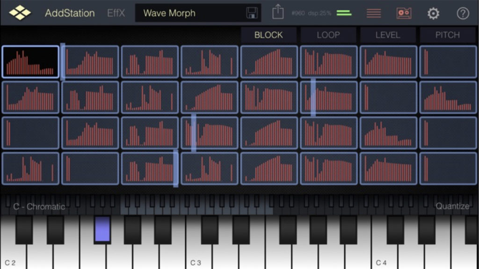This screenshot has height=269, width=479.
Task: Open the share/export icon
Action: coord(278,13)
